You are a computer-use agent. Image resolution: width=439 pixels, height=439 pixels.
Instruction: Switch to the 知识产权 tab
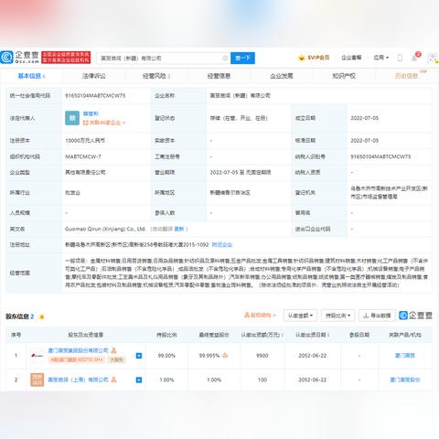(344, 76)
